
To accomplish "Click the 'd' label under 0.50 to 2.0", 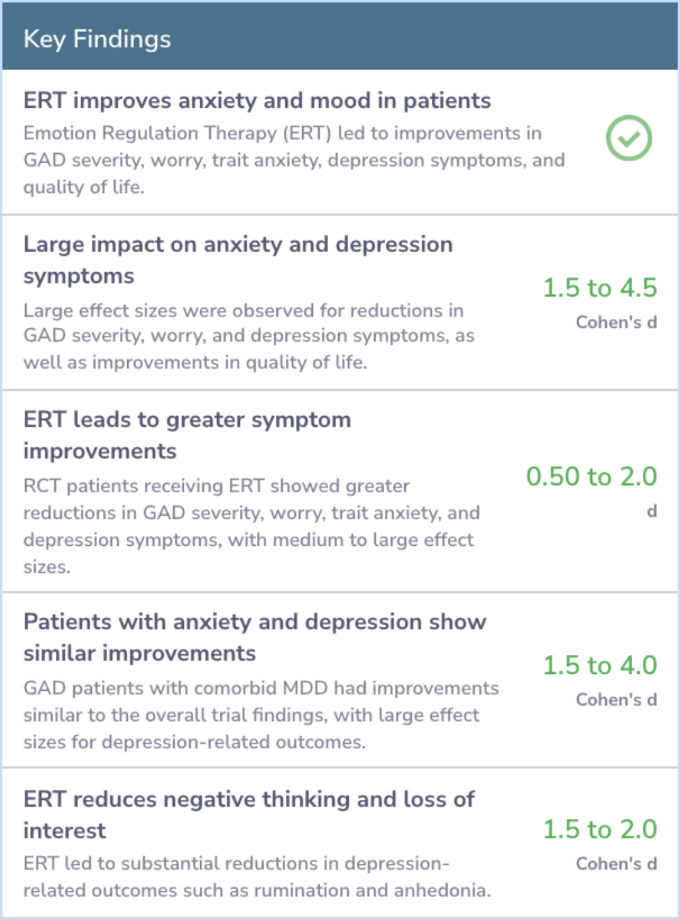I will 652,511.
